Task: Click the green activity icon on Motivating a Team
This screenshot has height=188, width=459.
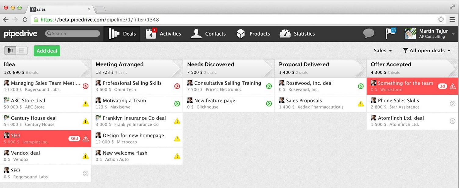Action: 177,104
